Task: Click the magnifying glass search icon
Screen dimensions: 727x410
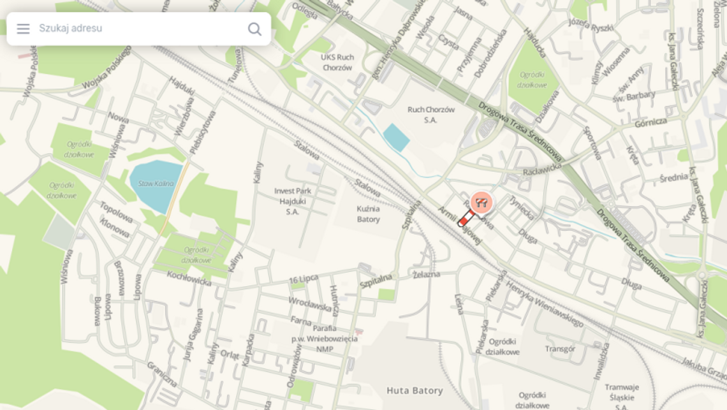Action: [254, 29]
